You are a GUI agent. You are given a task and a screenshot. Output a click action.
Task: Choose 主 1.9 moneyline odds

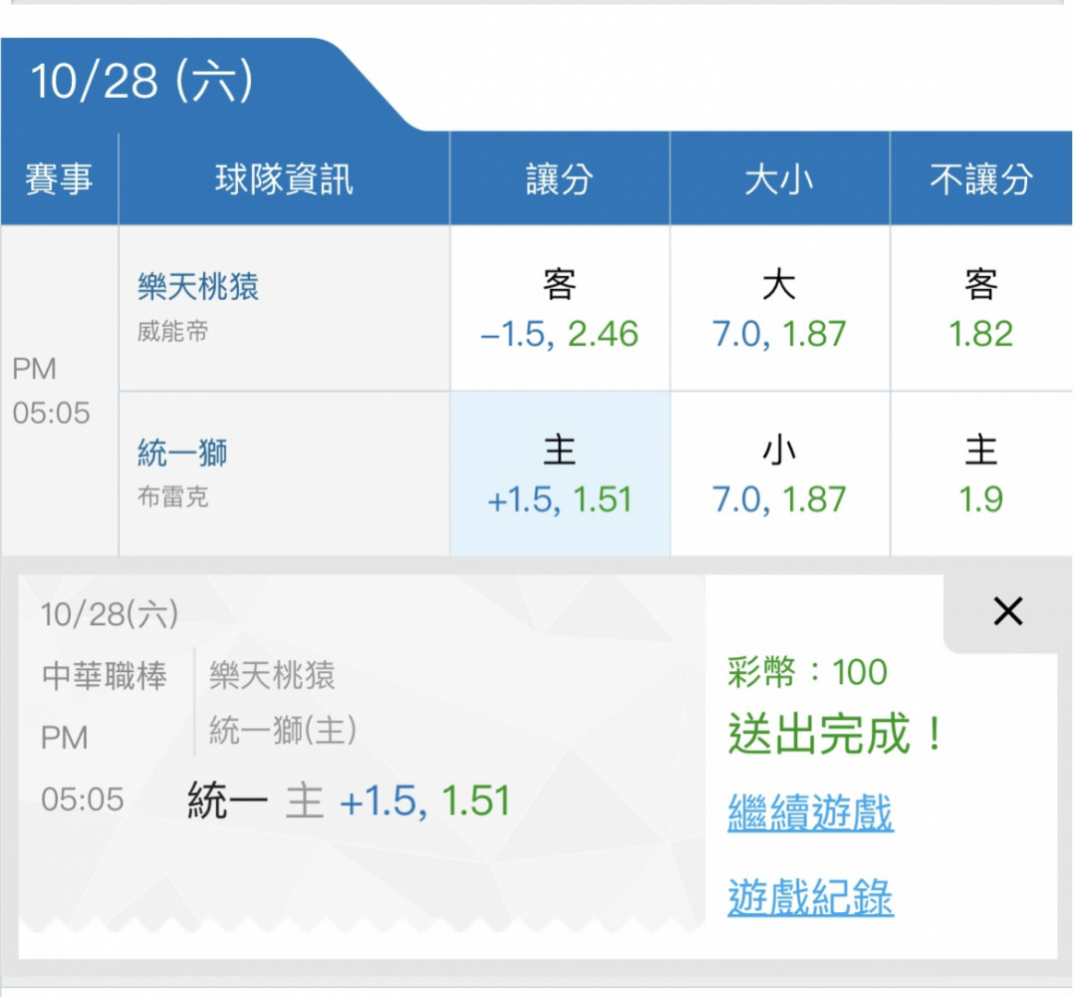pos(981,474)
